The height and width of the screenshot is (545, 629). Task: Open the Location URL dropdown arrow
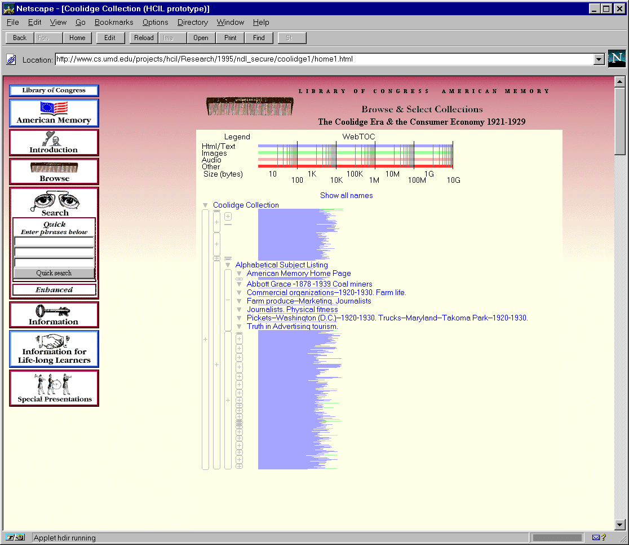coord(599,59)
